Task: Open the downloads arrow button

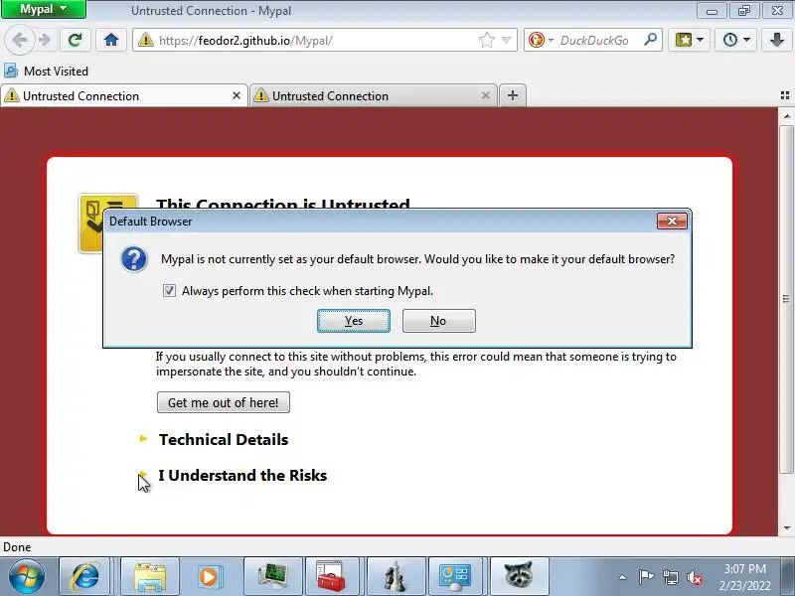Action: (777, 40)
